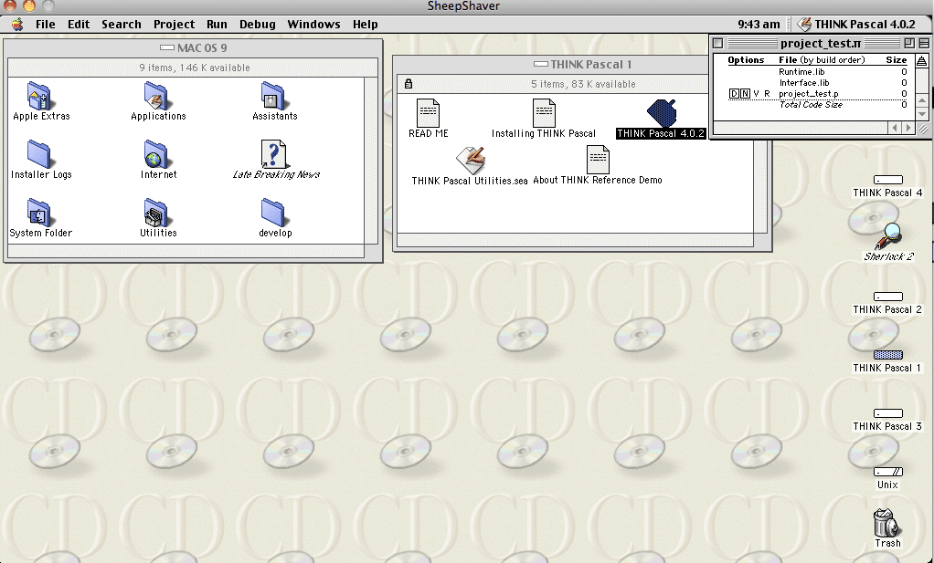
Task: Click the MAC OS 9 window title bar
Action: click(x=193, y=47)
